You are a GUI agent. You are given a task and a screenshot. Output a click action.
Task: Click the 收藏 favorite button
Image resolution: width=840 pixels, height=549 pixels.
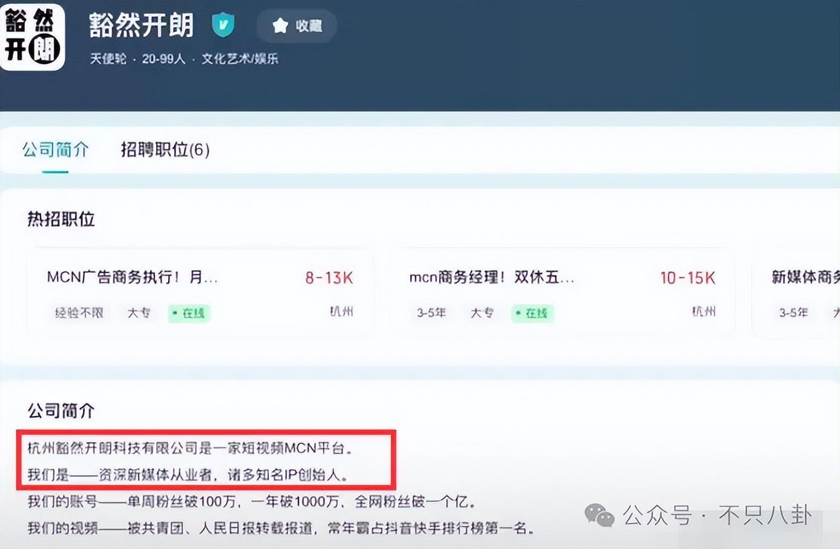297,26
